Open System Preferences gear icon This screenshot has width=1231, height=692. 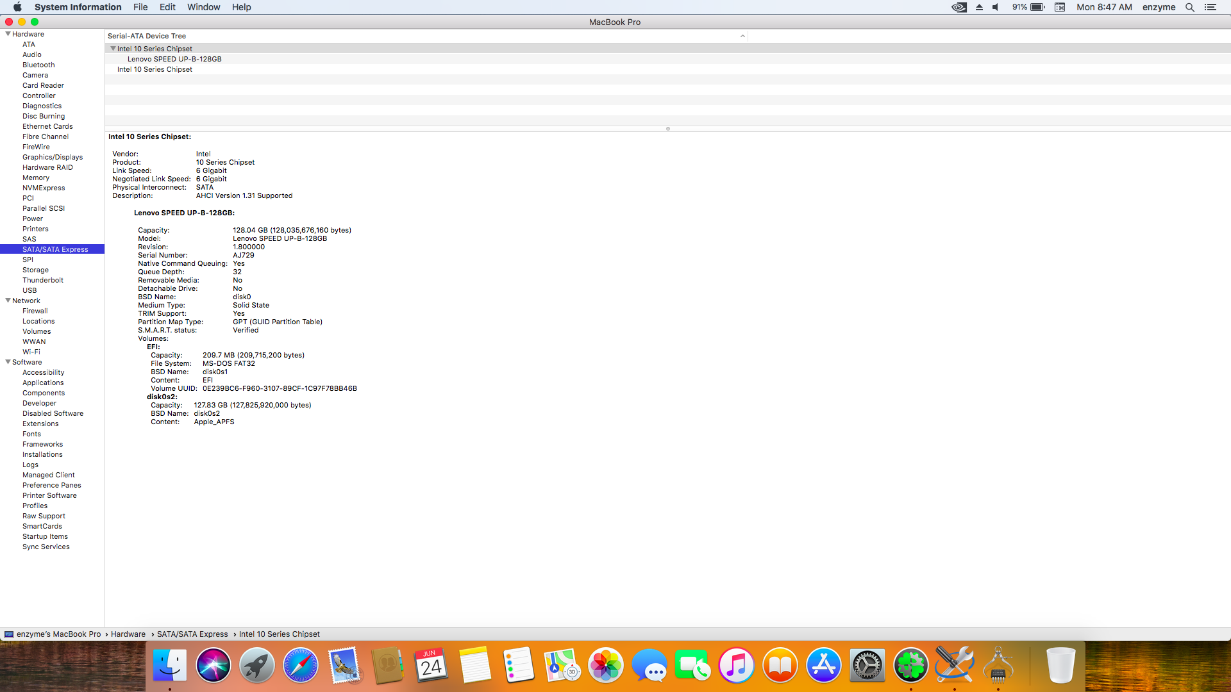[x=867, y=666]
